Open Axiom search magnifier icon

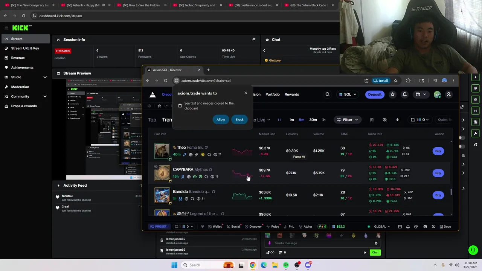(x=328, y=94)
